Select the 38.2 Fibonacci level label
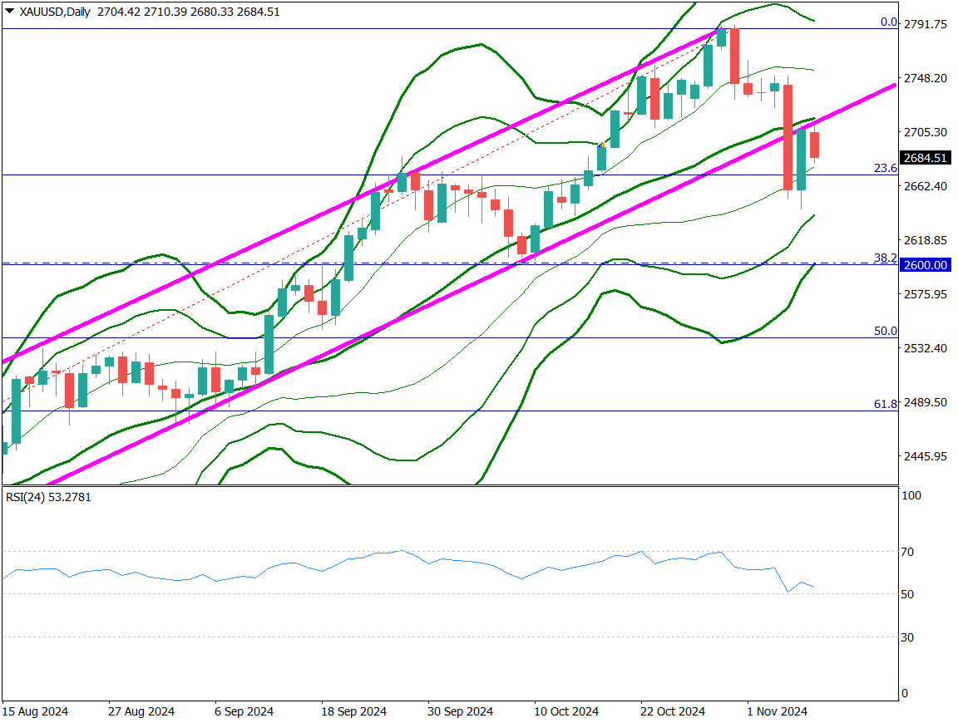958x723 pixels. pyautogui.click(x=885, y=258)
